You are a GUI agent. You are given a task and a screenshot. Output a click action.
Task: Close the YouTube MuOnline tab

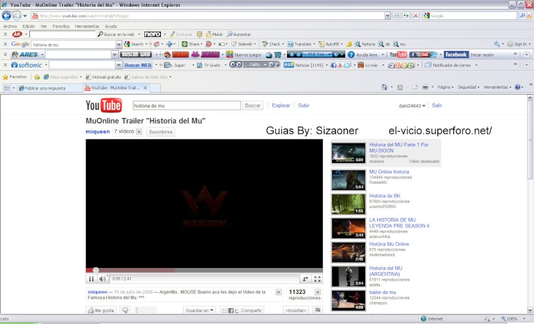point(145,88)
